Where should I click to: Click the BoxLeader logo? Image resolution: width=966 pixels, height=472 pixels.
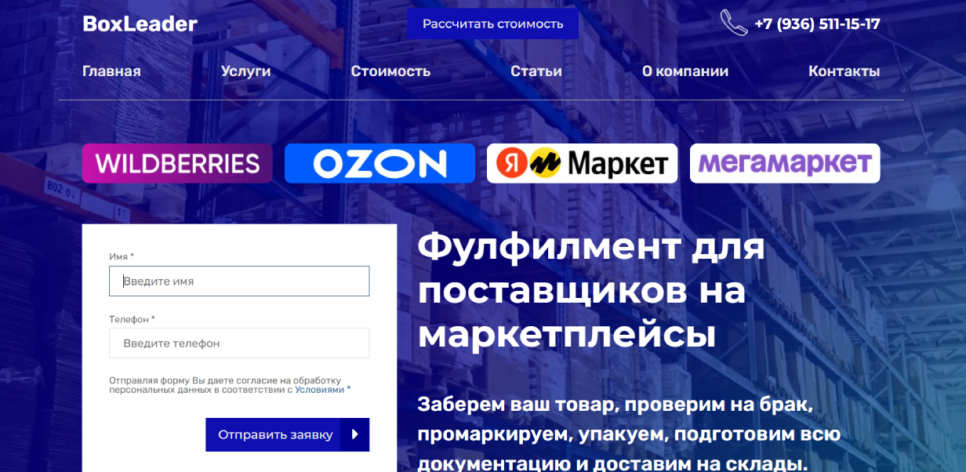pos(140,24)
